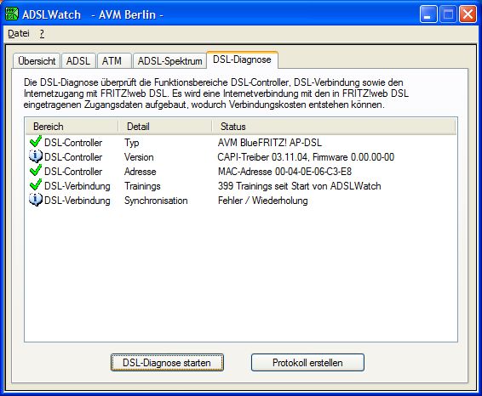The height and width of the screenshot is (396, 482).
Task: Click the 'Typ' detail cell
Action: (x=131, y=143)
